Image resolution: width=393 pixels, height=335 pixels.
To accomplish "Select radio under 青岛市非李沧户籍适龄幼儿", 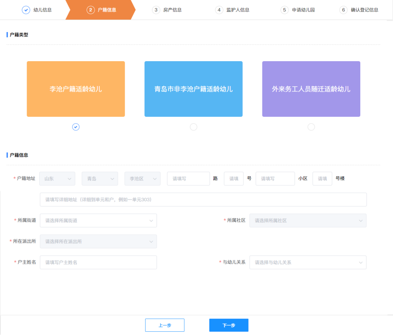I will [x=194, y=127].
